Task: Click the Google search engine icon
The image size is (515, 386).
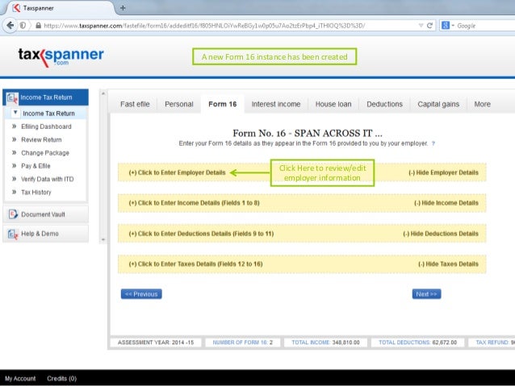Action: pyautogui.click(x=446, y=25)
